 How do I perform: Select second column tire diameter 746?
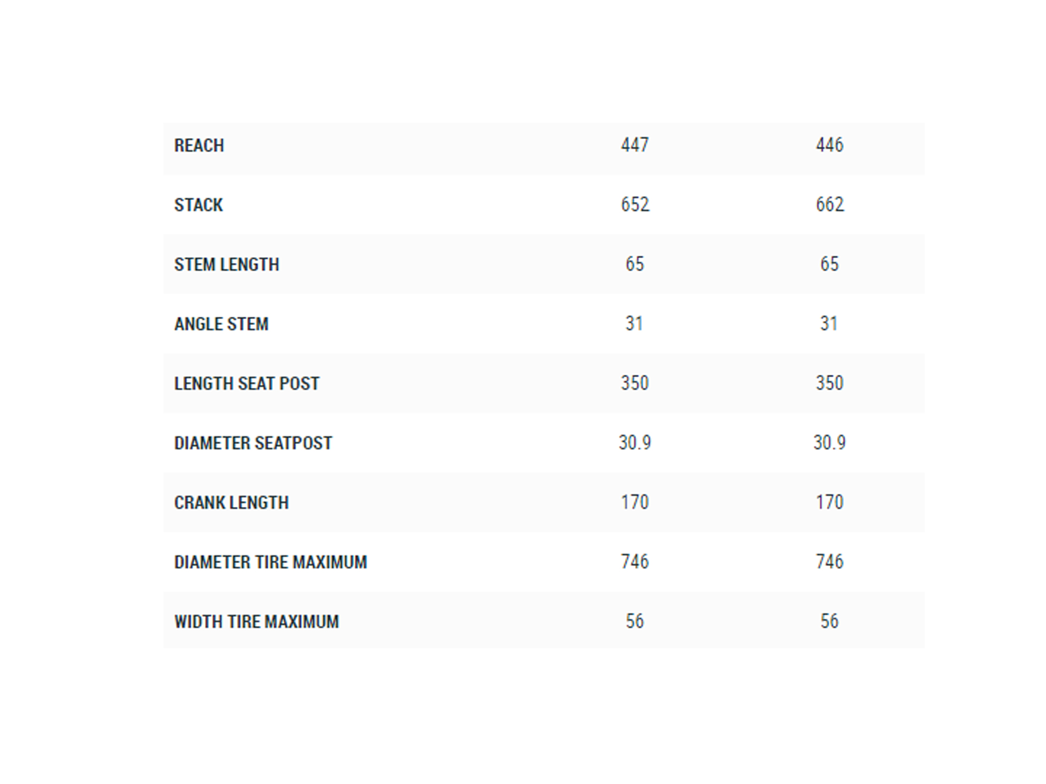829,562
